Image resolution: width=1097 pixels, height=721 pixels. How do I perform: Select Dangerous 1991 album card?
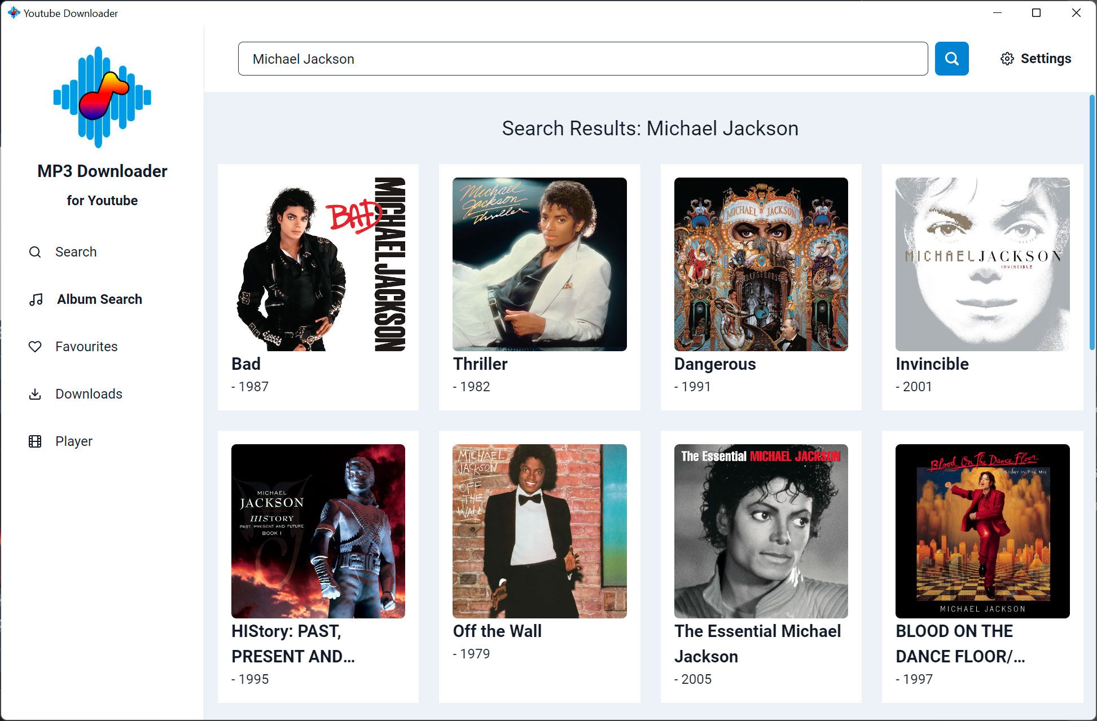(760, 286)
